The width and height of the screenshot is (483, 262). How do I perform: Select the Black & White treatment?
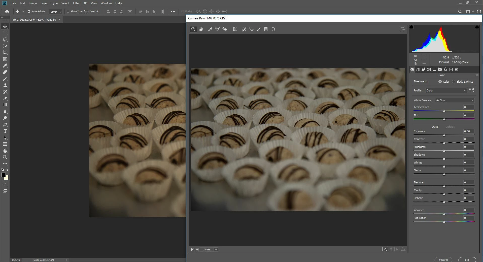coord(454,82)
